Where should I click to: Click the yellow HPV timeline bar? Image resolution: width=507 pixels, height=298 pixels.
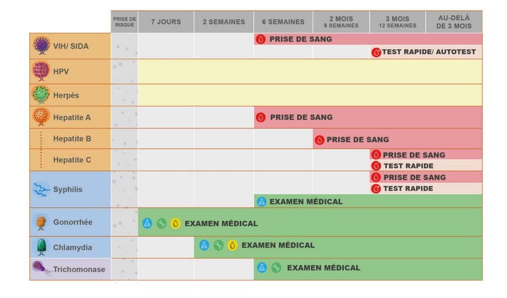310,71
